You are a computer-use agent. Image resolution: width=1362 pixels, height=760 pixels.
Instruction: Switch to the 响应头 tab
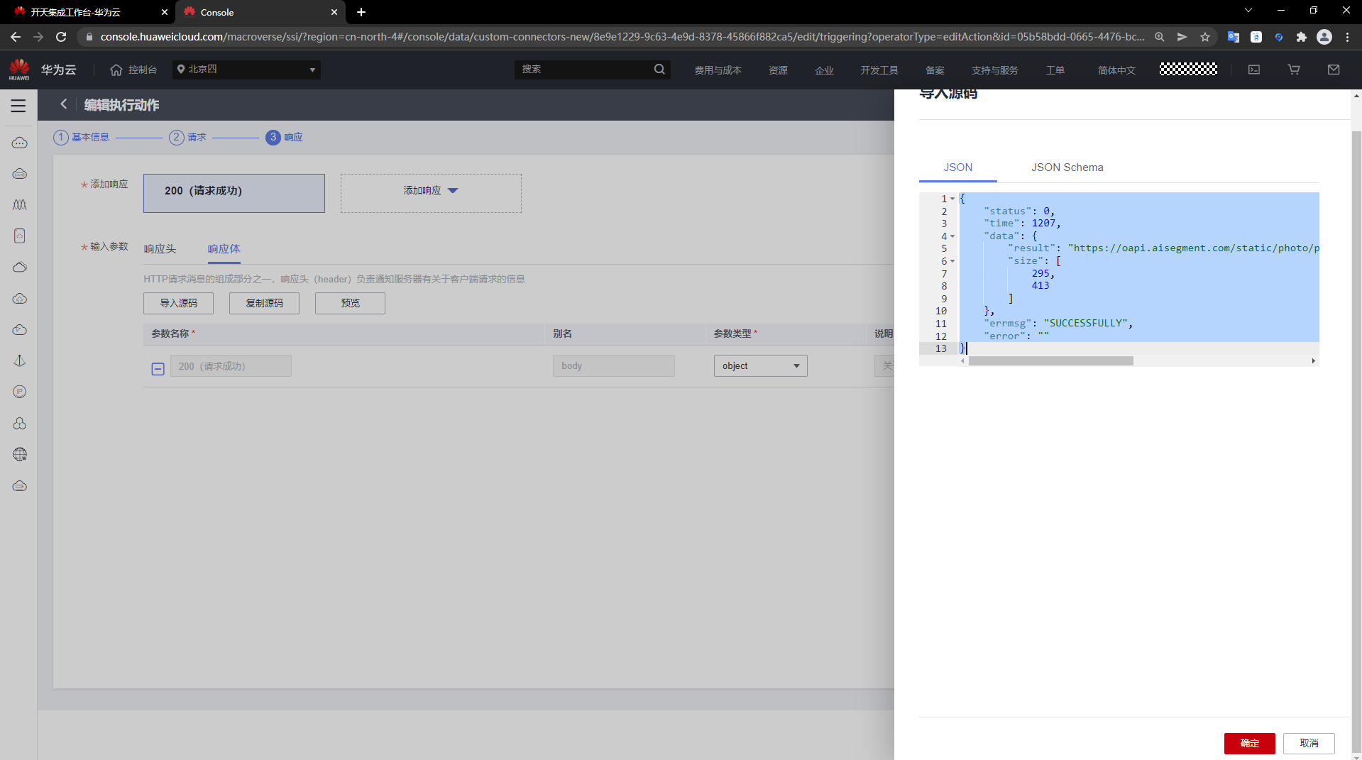point(160,249)
